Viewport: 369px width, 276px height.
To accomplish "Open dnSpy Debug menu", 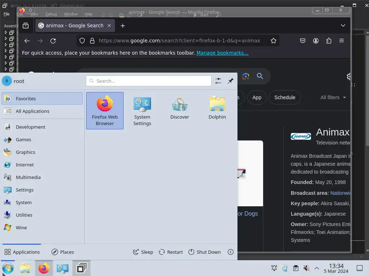I will tap(51, 14).
